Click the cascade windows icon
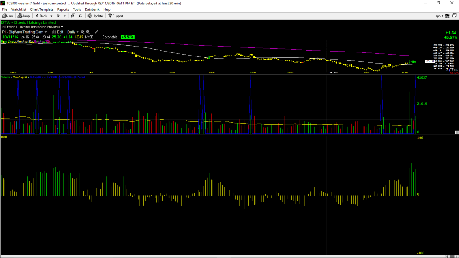Screen dimensions: 459x258 tap(455, 16)
